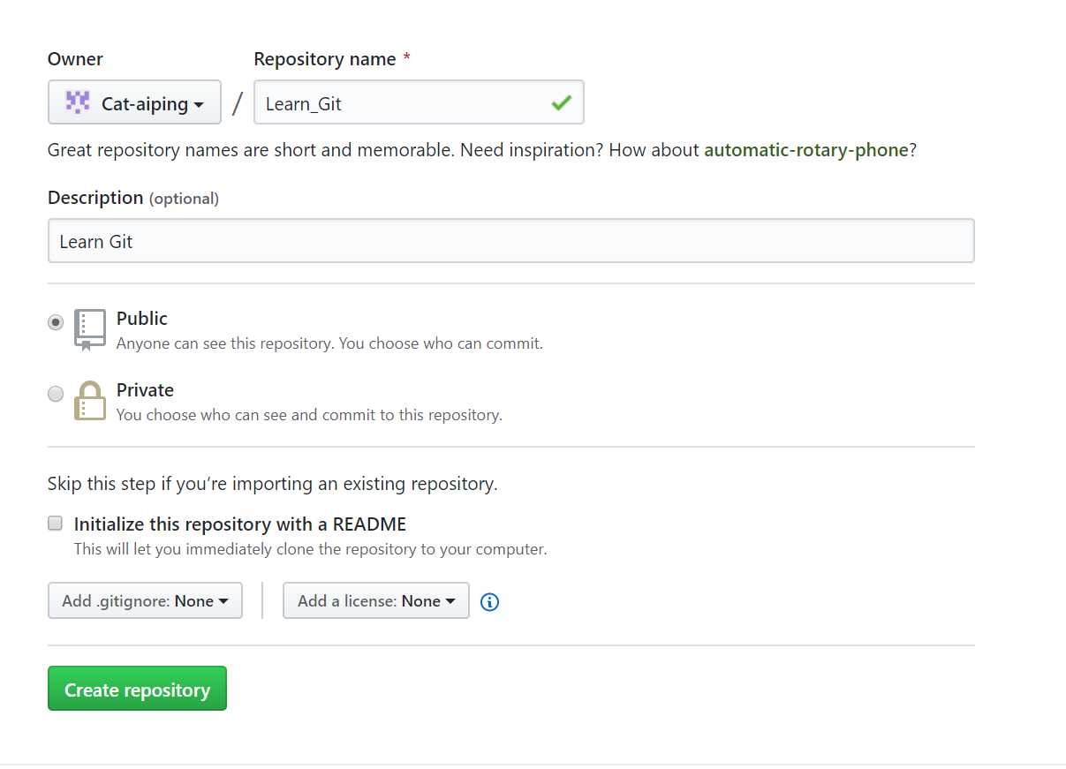Click the Create repository button
This screenshot has width=1066, height=769.
coord(137,689)
